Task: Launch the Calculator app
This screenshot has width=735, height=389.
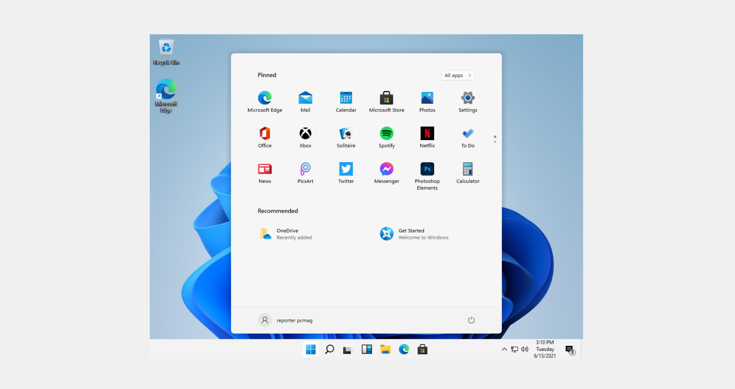Action: [x=468, y=173]
